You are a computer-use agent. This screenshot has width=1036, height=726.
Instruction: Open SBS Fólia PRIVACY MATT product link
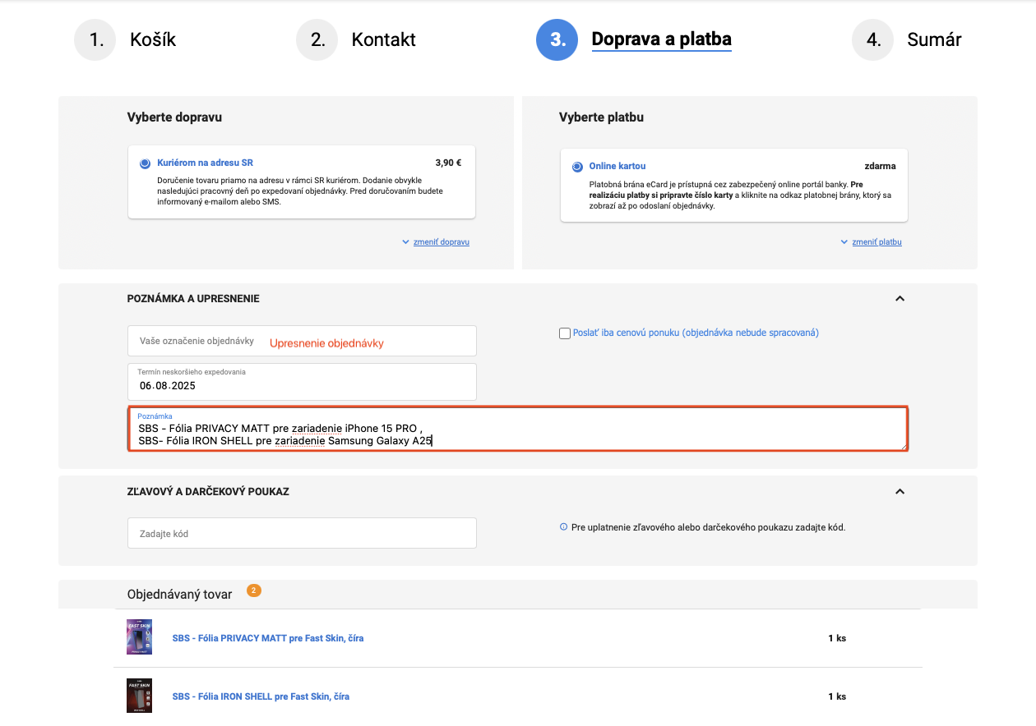click(x=268, y=638)
